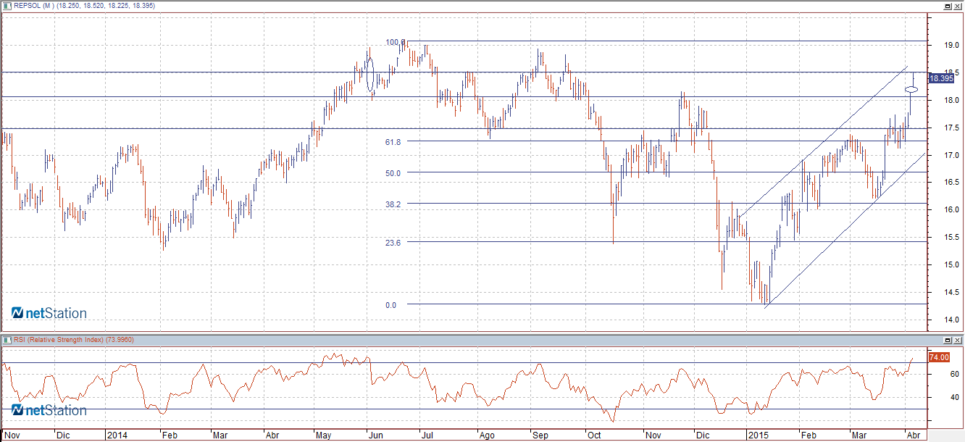Maximize the RSI indicator panel
The height and width of the screenshot is (442, 965).
(x=947, y=340)
